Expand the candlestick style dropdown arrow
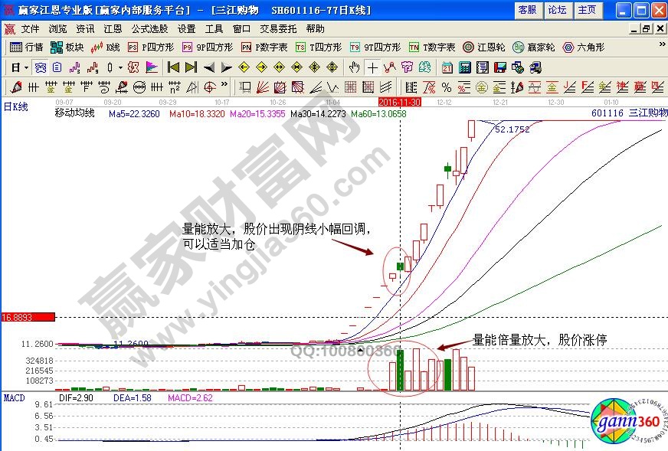Screen dimensions: 668x451 coord(121,67)
